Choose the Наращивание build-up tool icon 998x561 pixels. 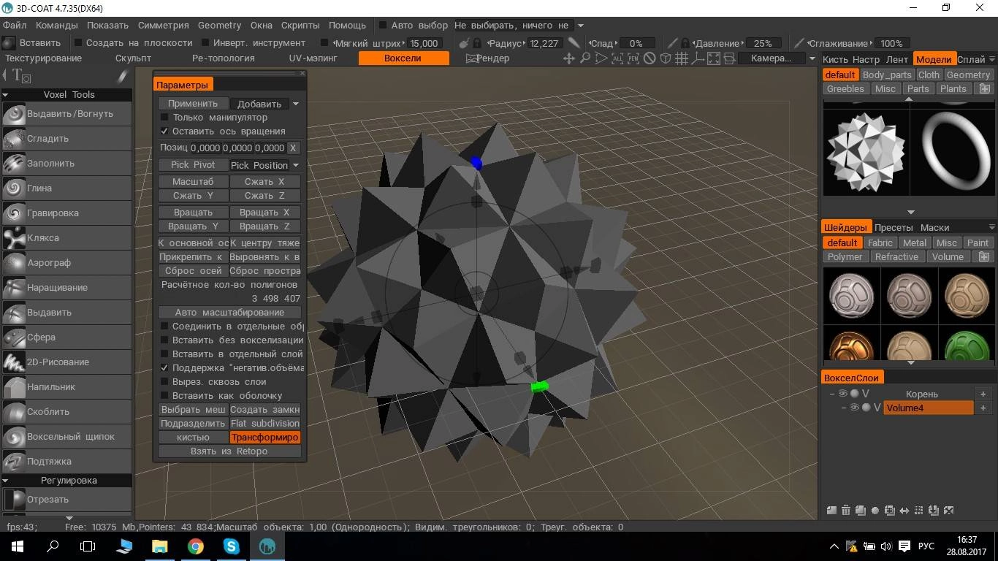14,288
